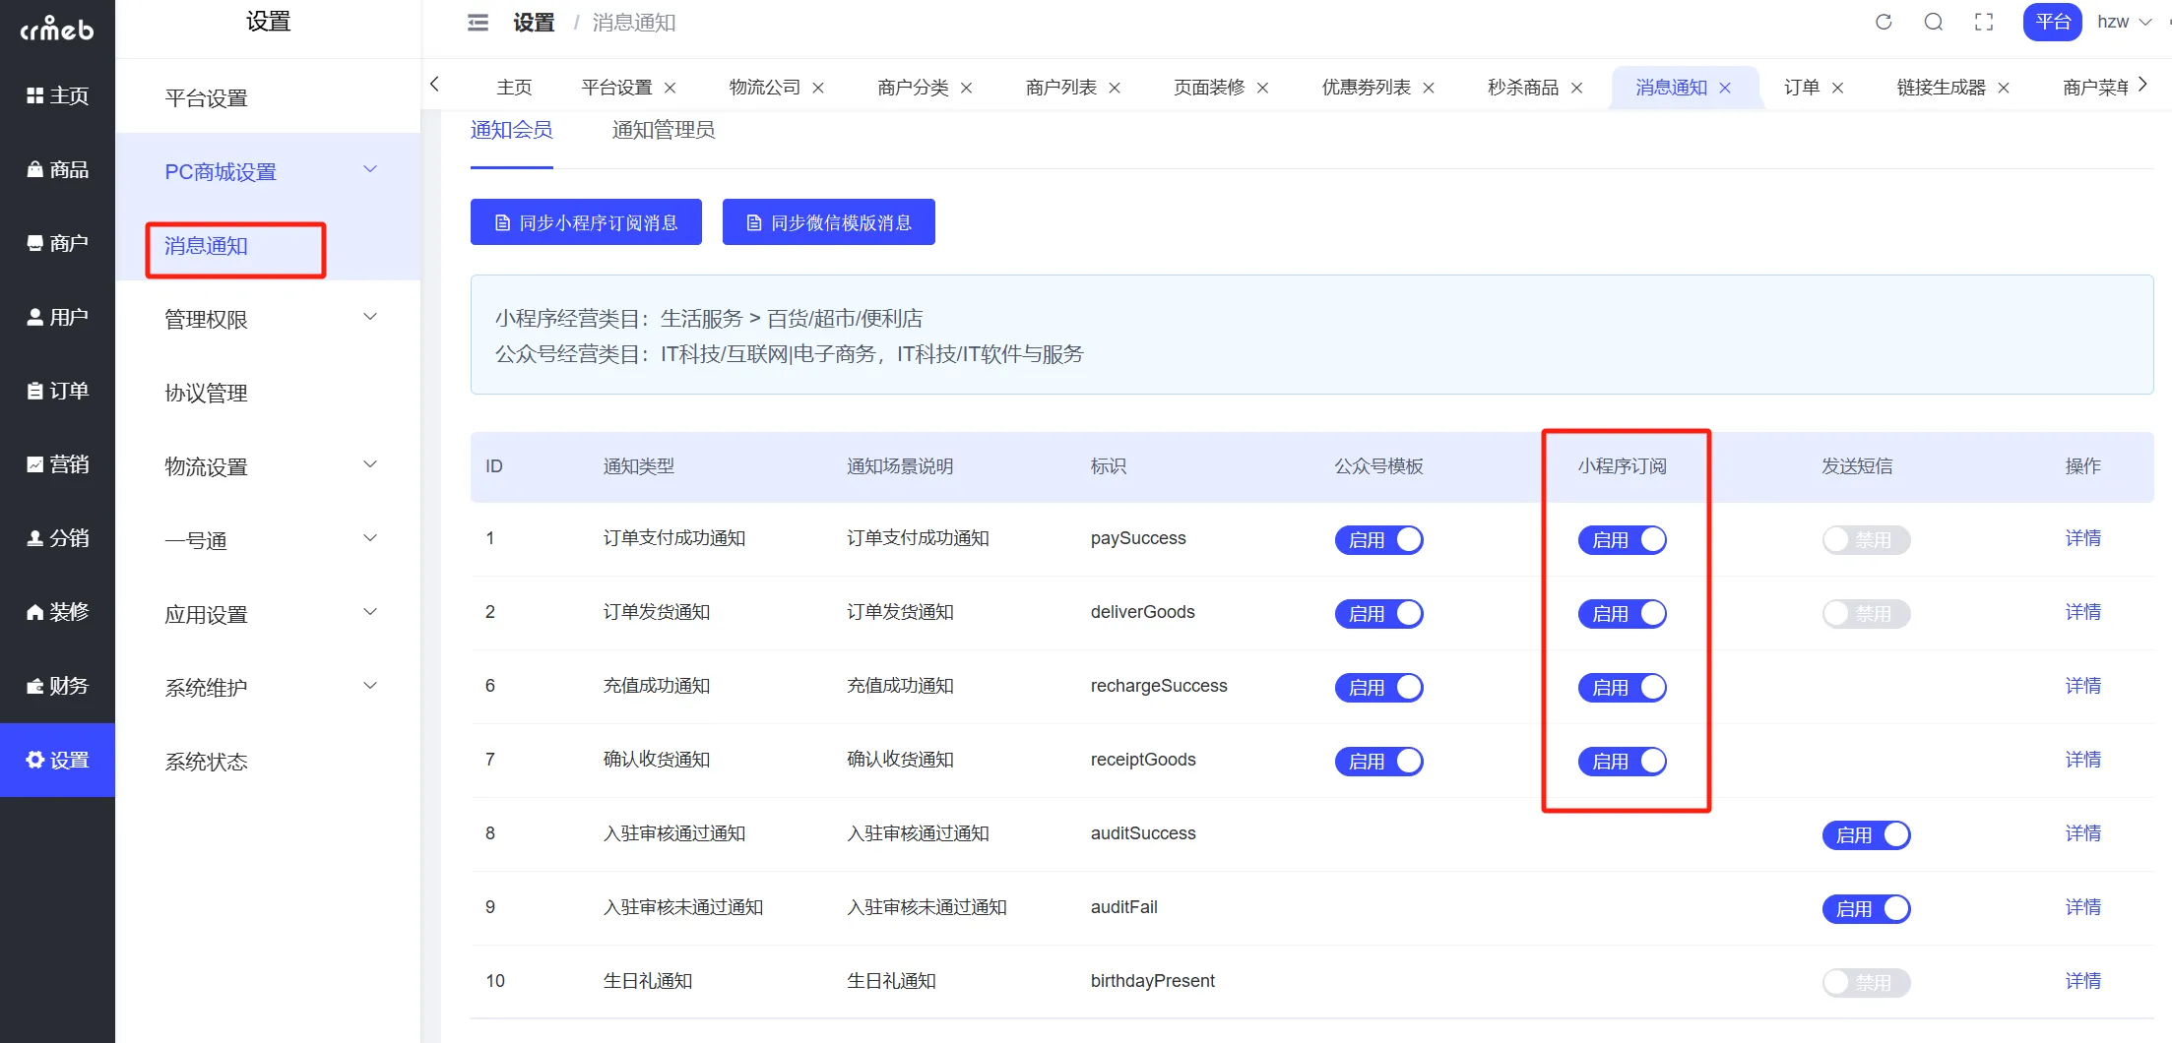The height and width of the screenshot is (1043, 2172).
Task: Expand the 系统维护 menu
Action: (268, 688)
